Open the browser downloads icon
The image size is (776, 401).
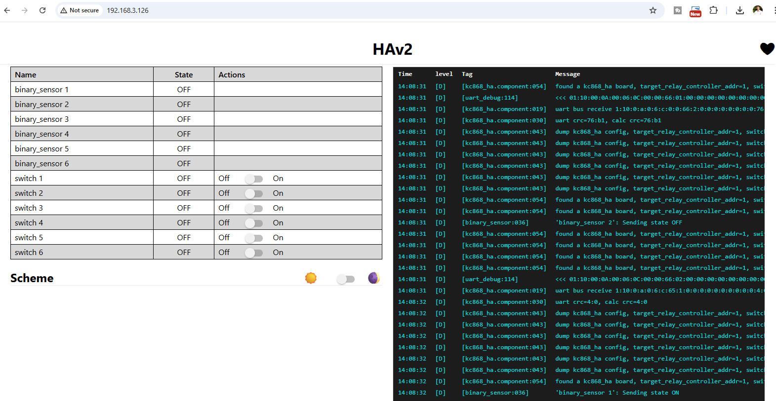739,10
